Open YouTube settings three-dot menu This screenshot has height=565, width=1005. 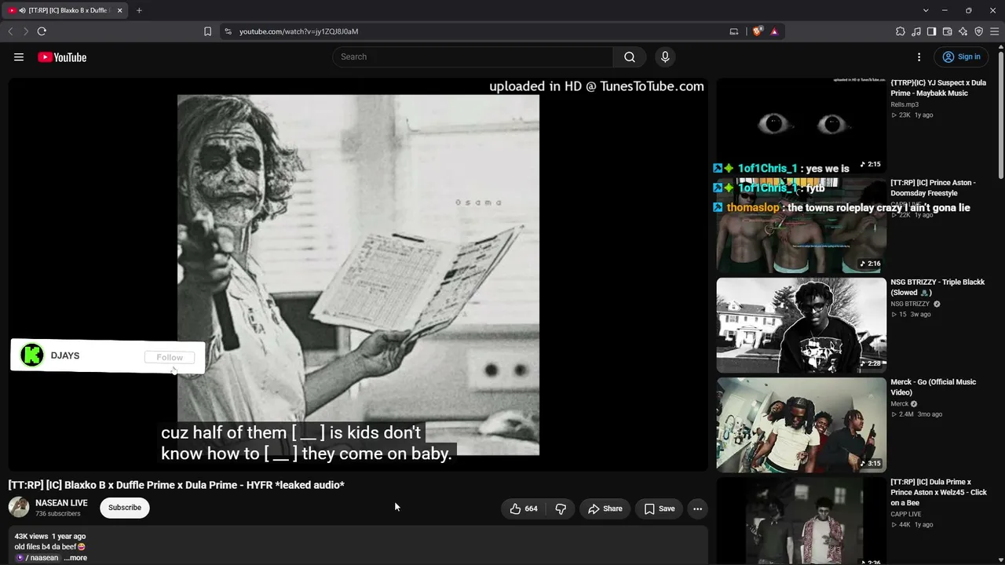coord(919,57)
